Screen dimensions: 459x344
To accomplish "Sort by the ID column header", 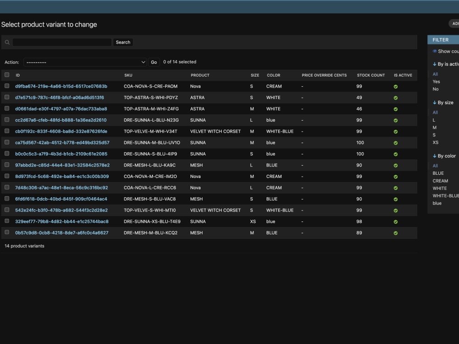I will tap(17, 75).
